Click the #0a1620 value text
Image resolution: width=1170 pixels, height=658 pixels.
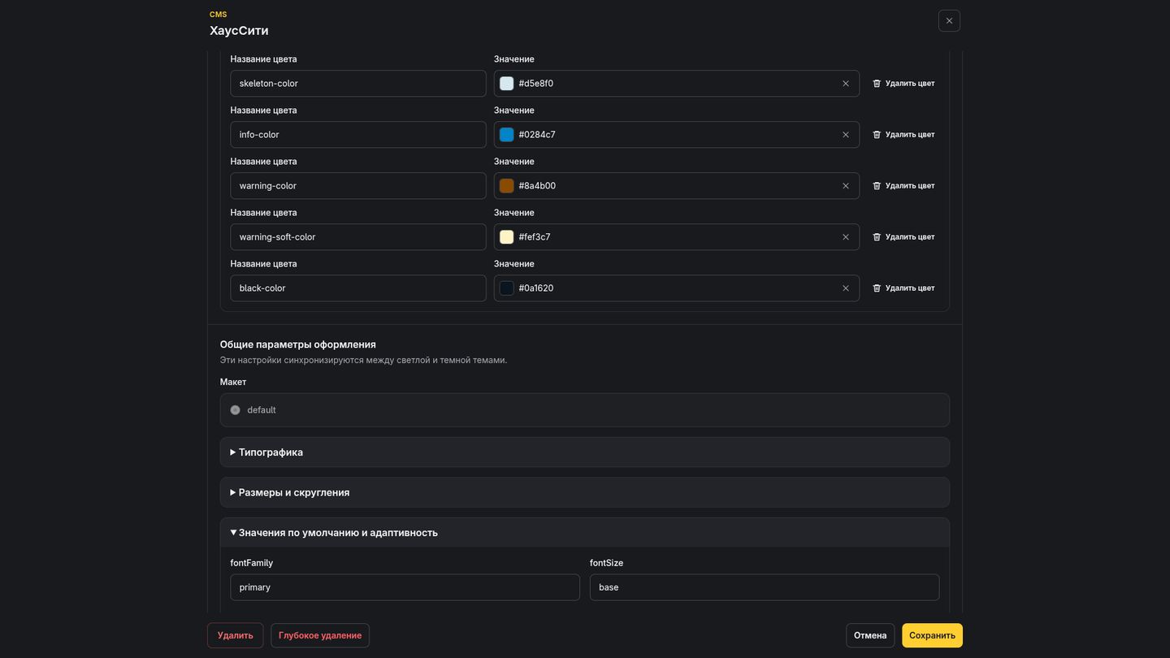tap(536, 288)
